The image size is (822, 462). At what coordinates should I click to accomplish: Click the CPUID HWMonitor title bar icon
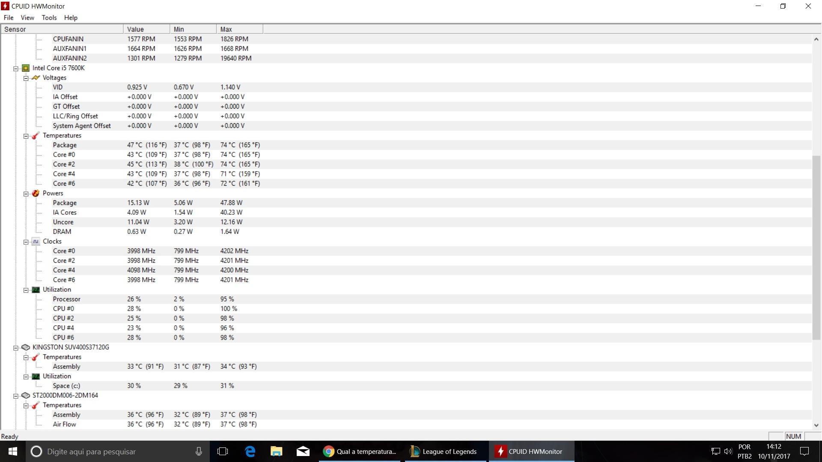click(x=5, y=6)
